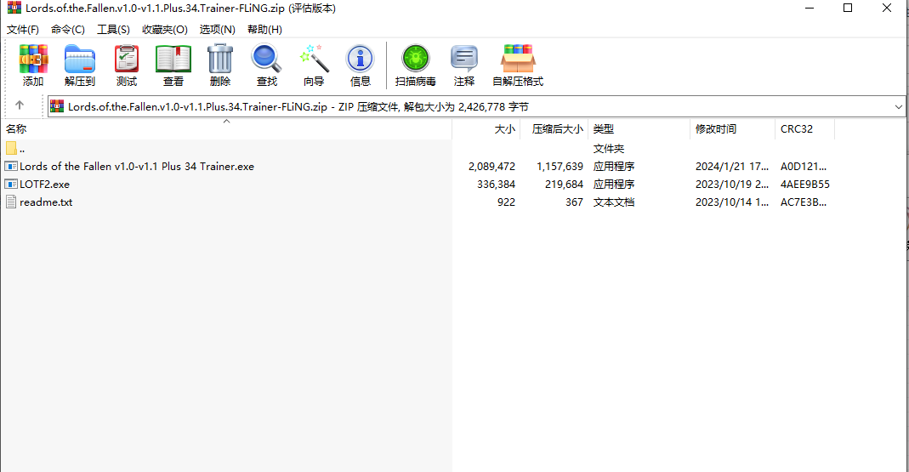Open 查找 (Find) magnifier icon
This screenshot has height=472, width=909.
(267, 60)
